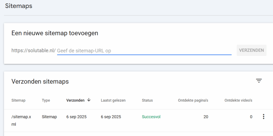
Task: Sort by the Verzonden column header
Action: pyautogui.click(x=75, y=100)
